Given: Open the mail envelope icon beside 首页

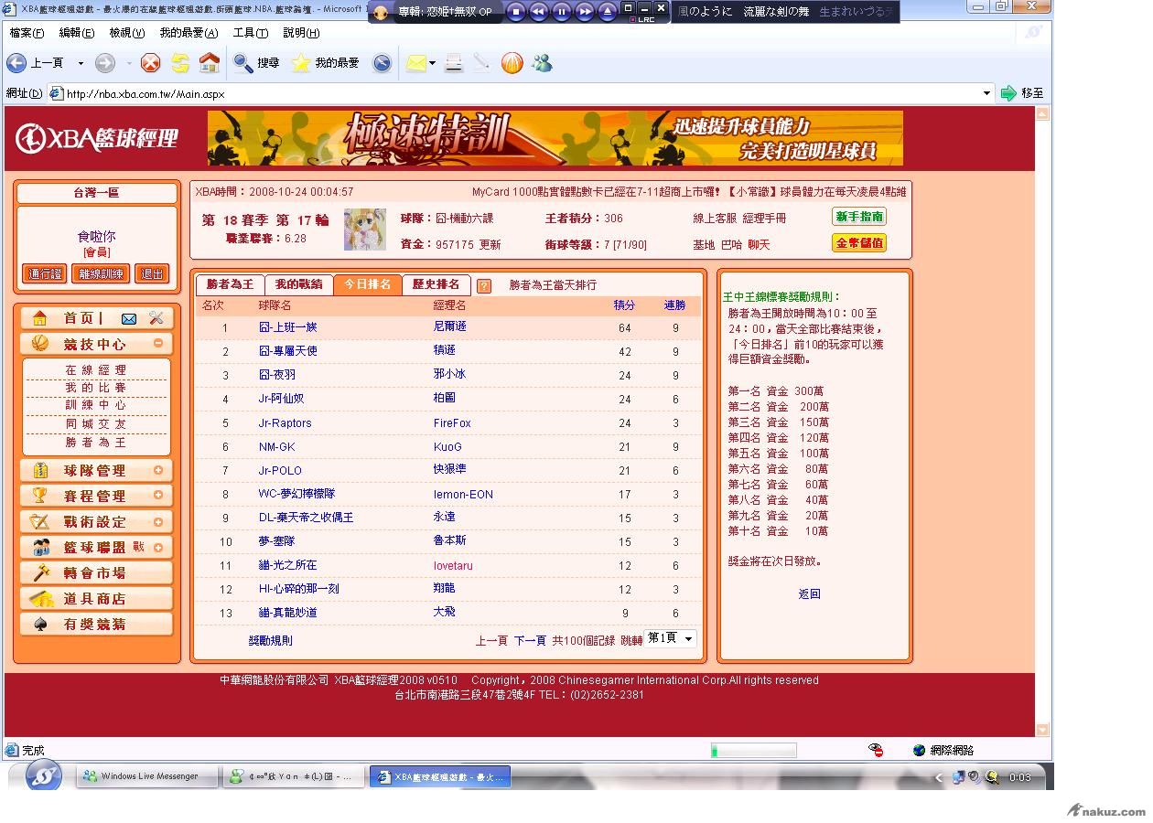Looking at the screenshot, I should (129, 318).
